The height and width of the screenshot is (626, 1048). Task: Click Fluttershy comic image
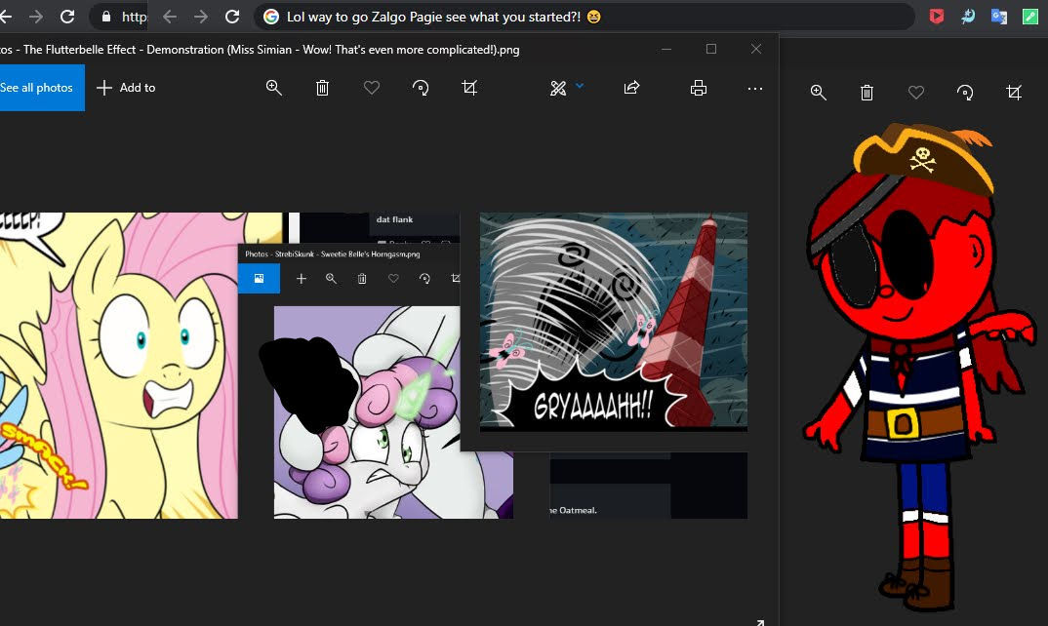pyautogui.click(x=119, y=366)
